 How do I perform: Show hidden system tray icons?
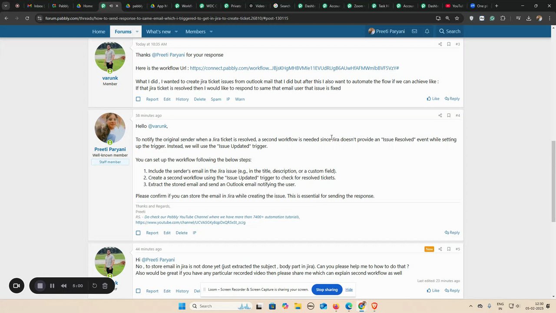tap(470, 306)
